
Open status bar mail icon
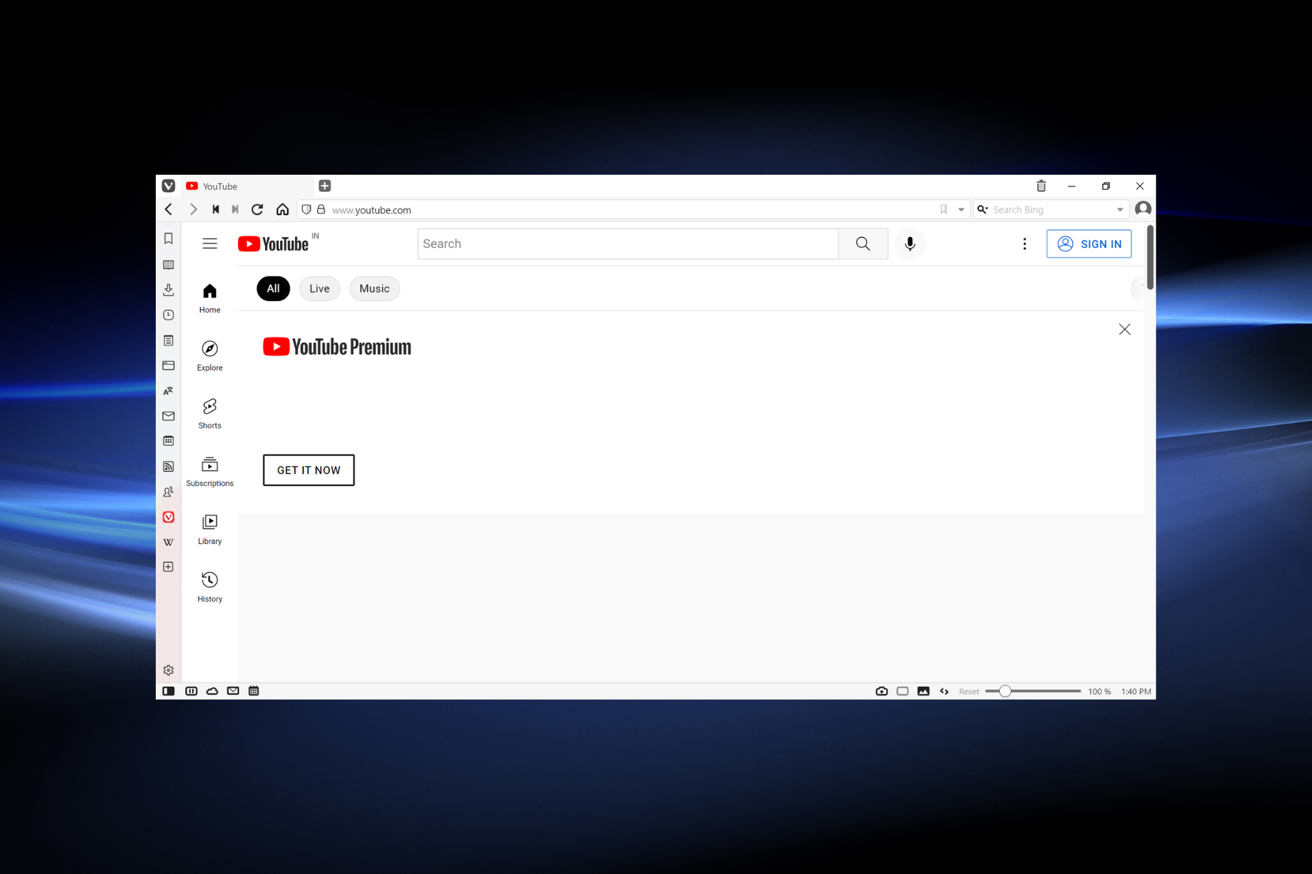coord(233,691)
